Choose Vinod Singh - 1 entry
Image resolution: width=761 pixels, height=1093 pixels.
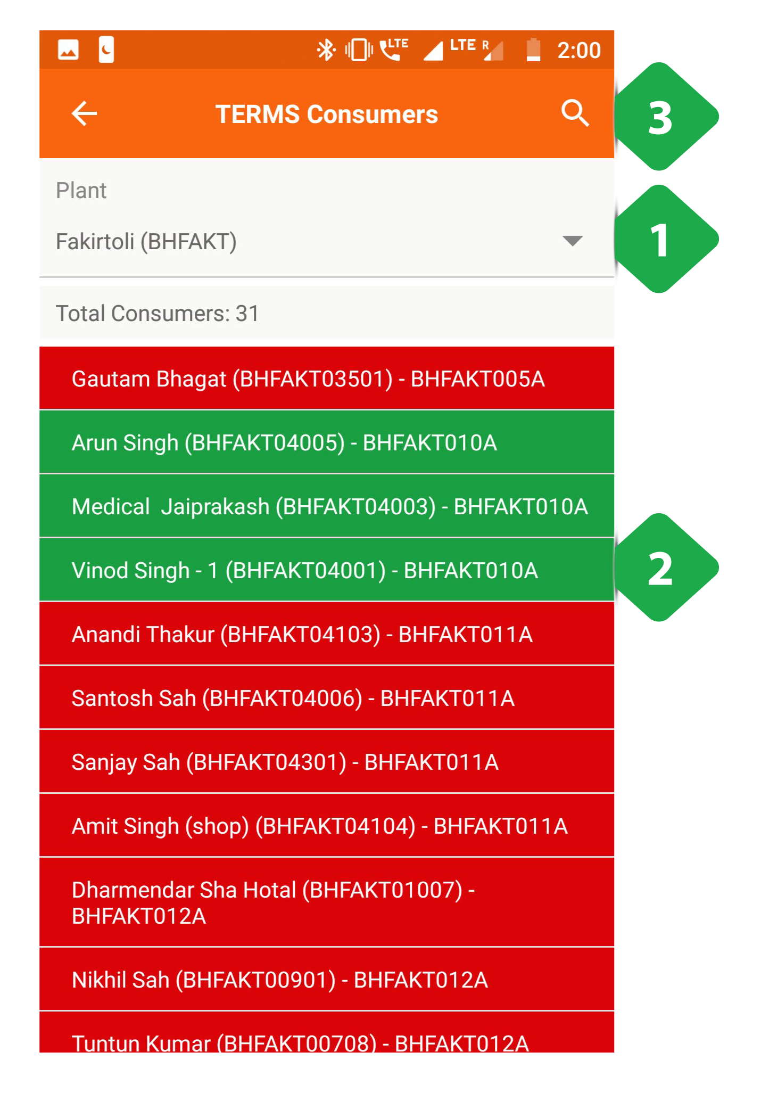tap(327, 570)
